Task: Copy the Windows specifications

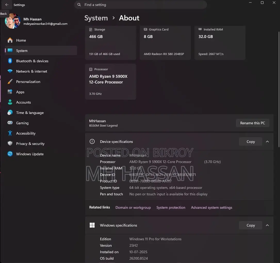Action: click(251, 225)
